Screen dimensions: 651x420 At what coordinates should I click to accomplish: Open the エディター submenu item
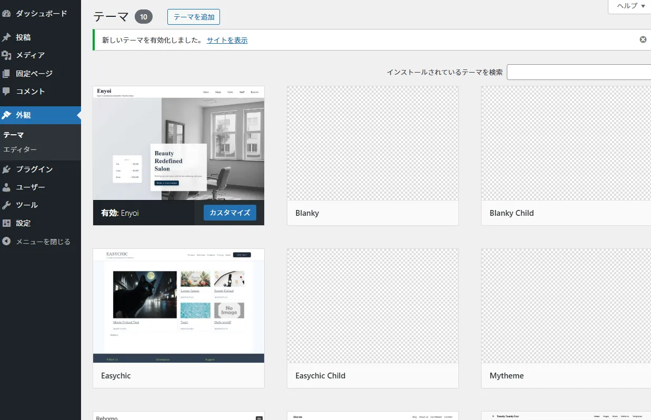pos(20,149)
